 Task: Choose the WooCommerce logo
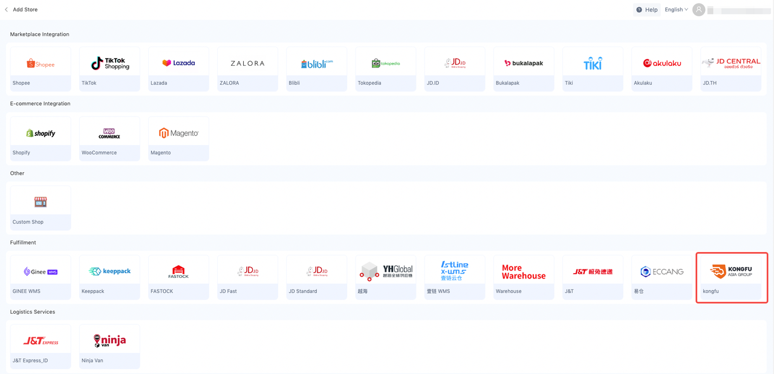click(109, 133)
